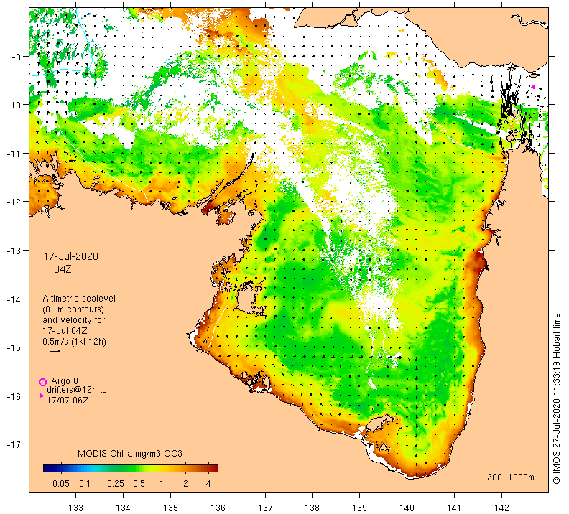Click the 'Altimetric sealevel' text
Image resolution: width=569 pixels, height=514 pixels.
click(x=79, y=299)
